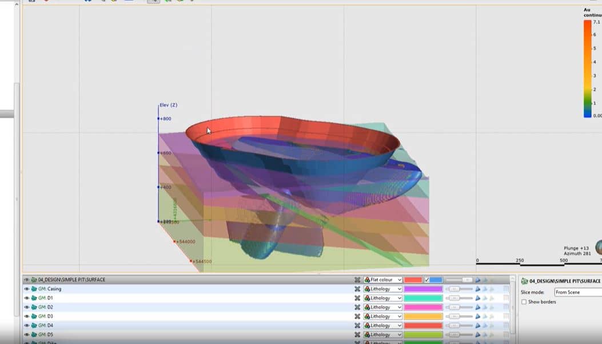Click the opacity slider for GM: D4
602x344 pixels.
(459, 326)
